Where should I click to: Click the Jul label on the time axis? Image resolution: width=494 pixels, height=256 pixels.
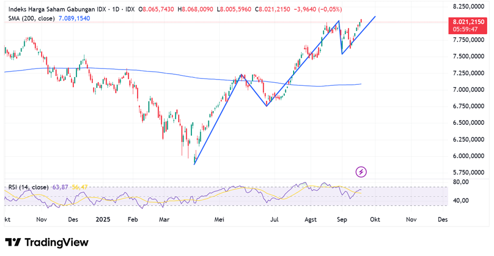pos(274,220)
